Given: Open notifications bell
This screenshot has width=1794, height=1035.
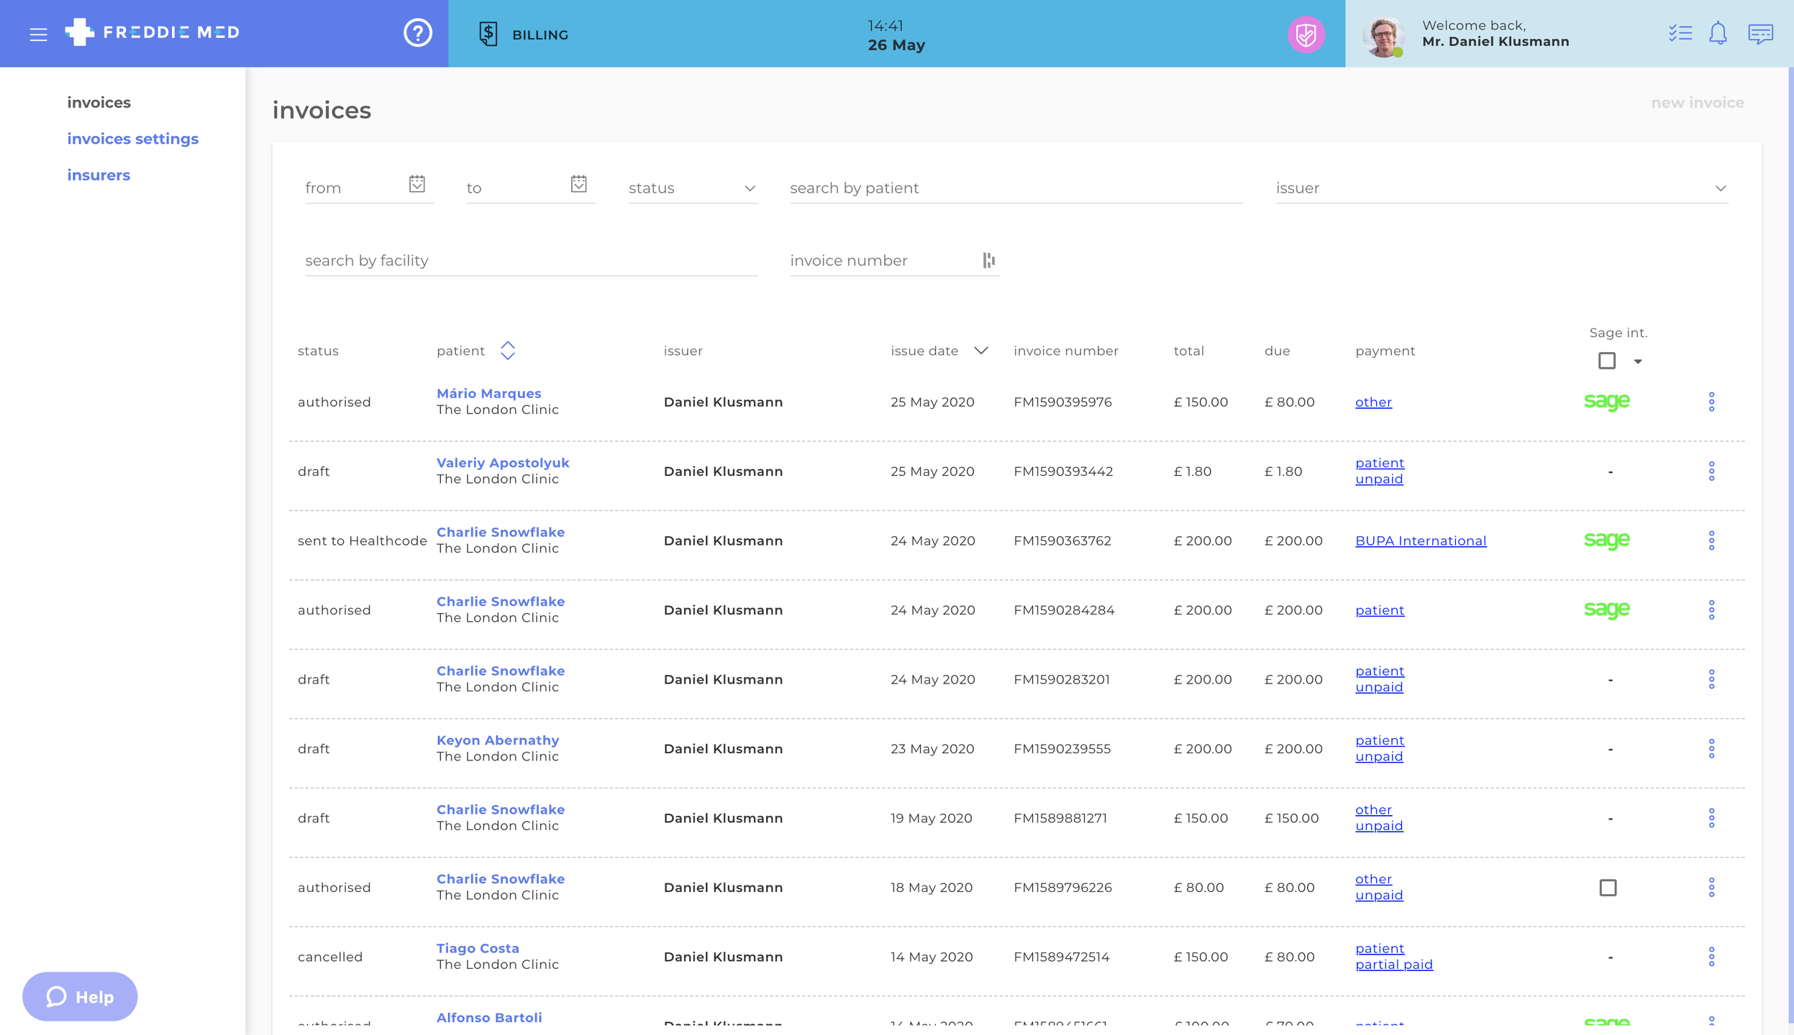Looking at the screenshot, I should (1718, 33).
